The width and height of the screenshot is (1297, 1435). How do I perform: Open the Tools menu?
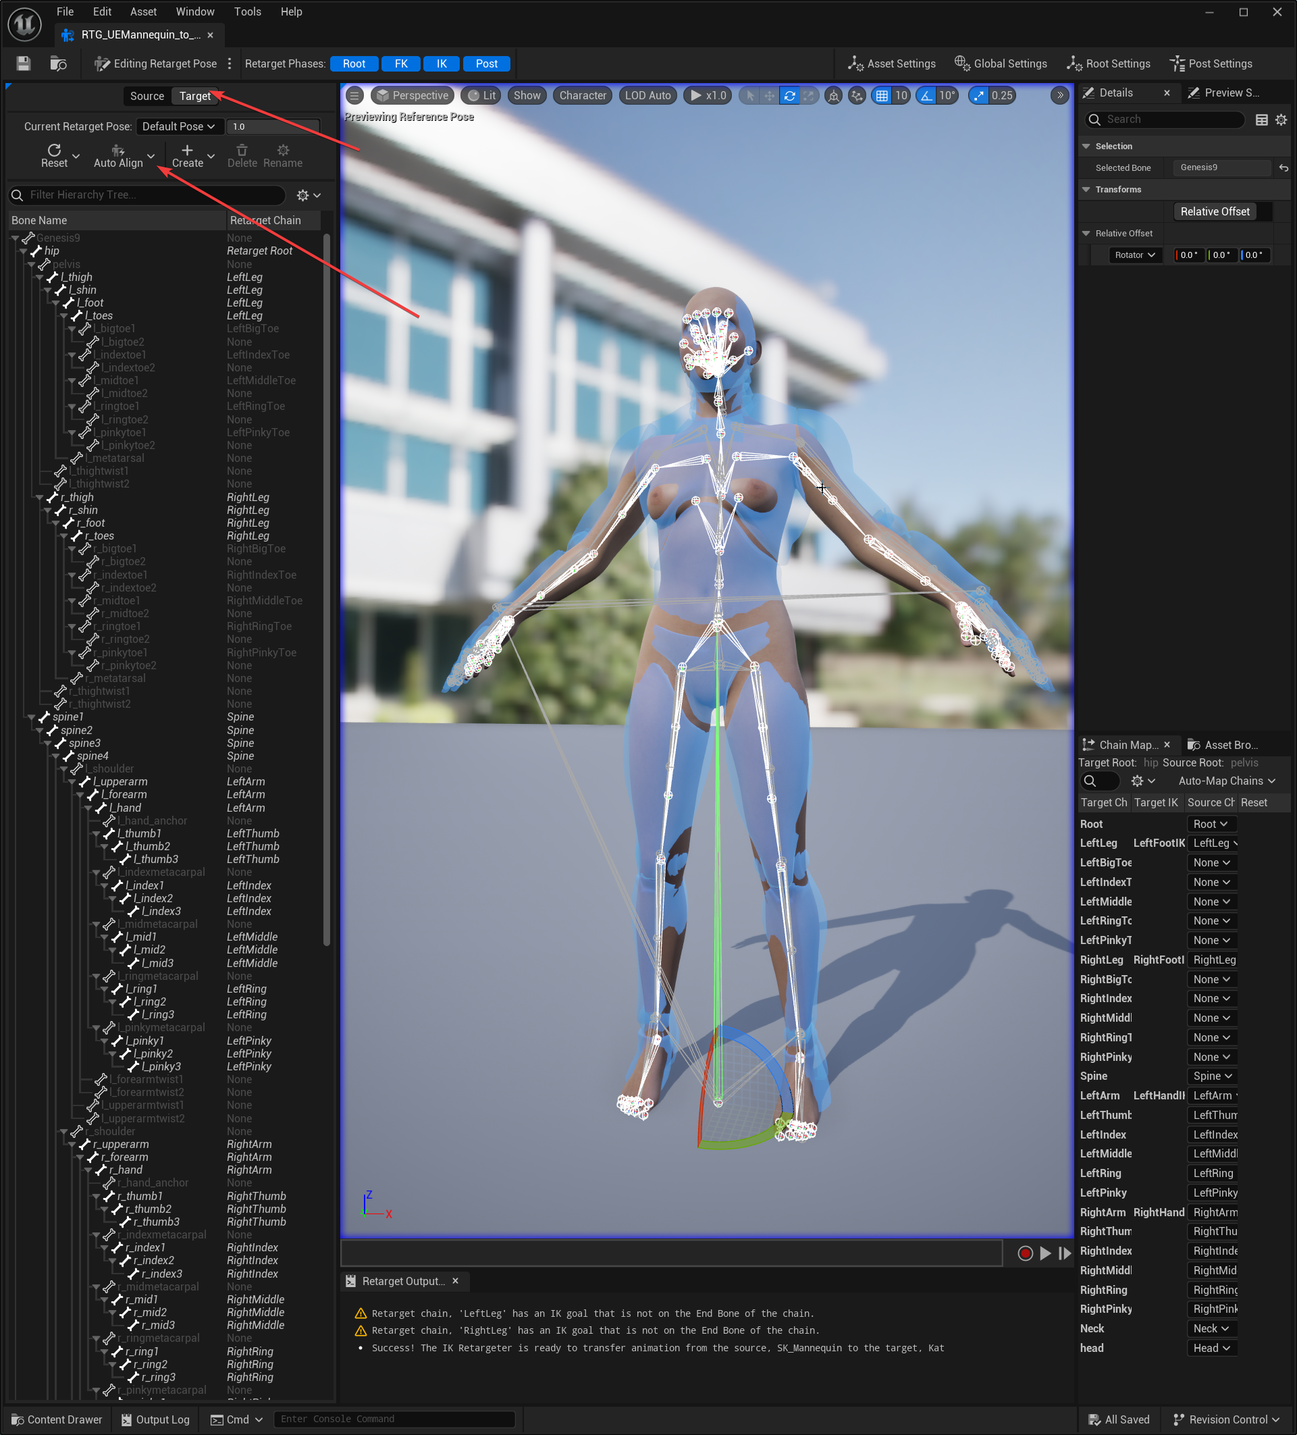pos(248,11)
